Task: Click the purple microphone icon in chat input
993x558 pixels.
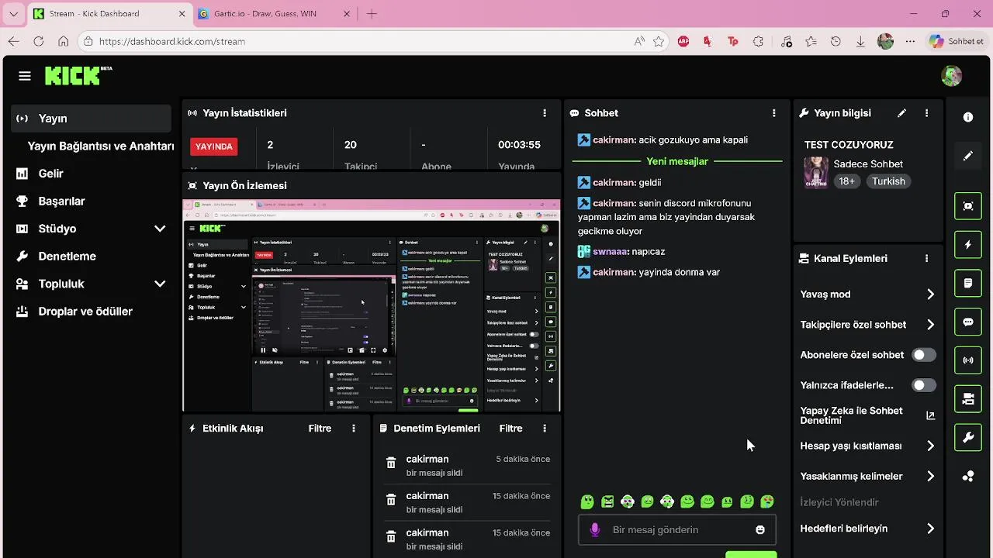Action: 595,530
